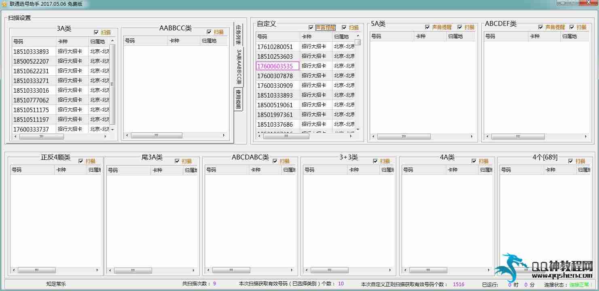Sort 3A类 list by 号码 column header
Viewport: 599px width, 291px height.
(x=34, y=41)
